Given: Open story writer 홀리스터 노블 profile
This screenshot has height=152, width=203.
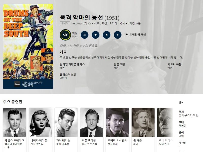Looking at the screenshot, I should [68, 74].
